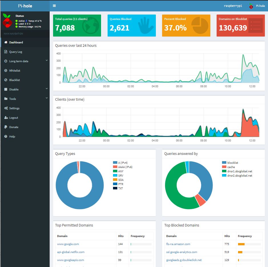Click the Queries Blocked summary tile
Viewport: 268px width, 267px height.
tap(132, 26)
